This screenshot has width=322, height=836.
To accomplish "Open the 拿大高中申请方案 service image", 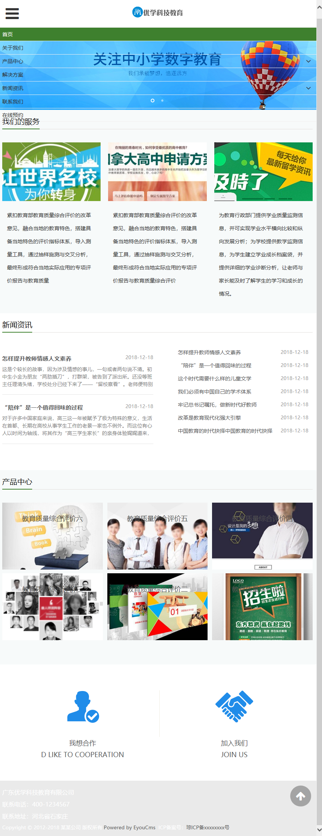I will [x=157, y=172].
